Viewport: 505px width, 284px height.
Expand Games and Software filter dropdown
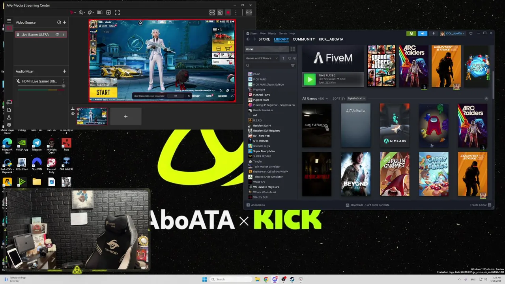tap(262, 58)
